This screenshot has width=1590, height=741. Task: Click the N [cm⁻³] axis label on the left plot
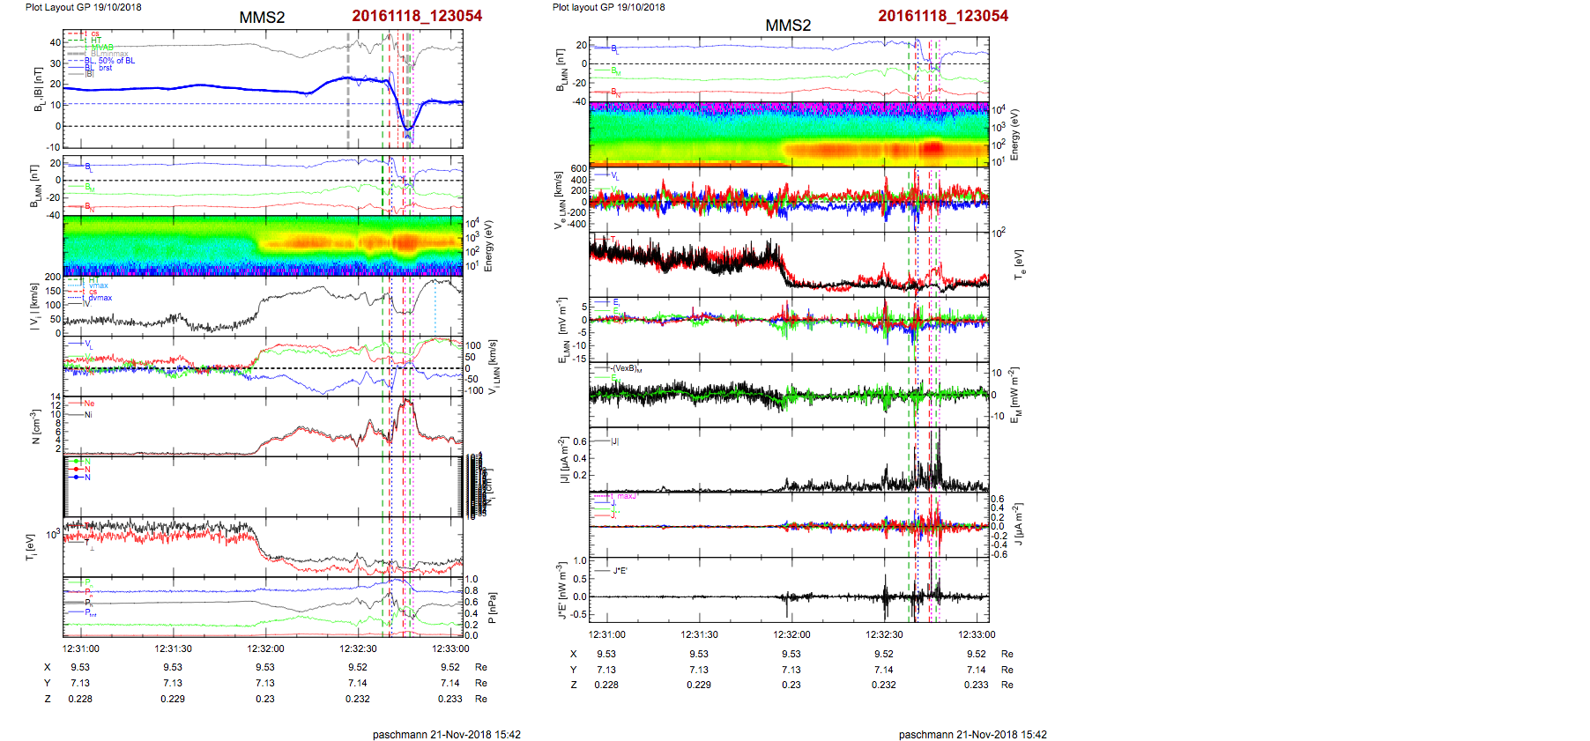pyautogui.click(x=35, y=426)
